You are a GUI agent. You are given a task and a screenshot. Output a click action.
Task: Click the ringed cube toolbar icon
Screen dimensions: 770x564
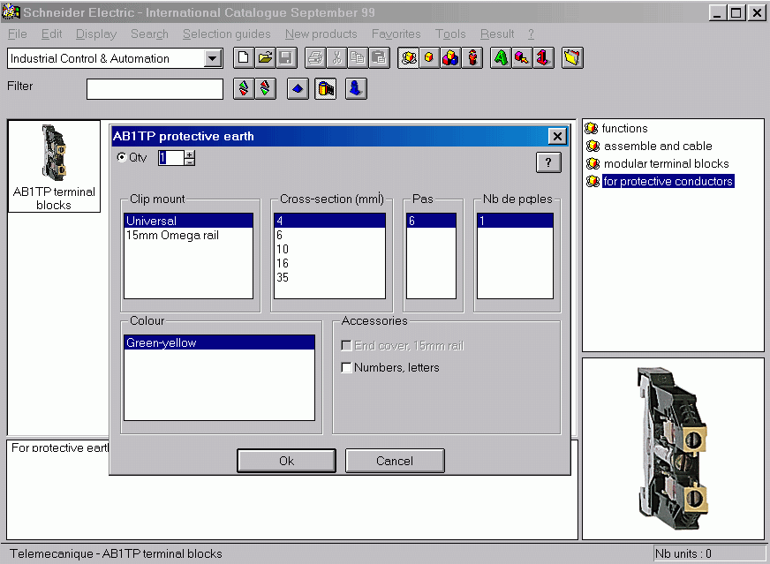(x=408, y=58)
